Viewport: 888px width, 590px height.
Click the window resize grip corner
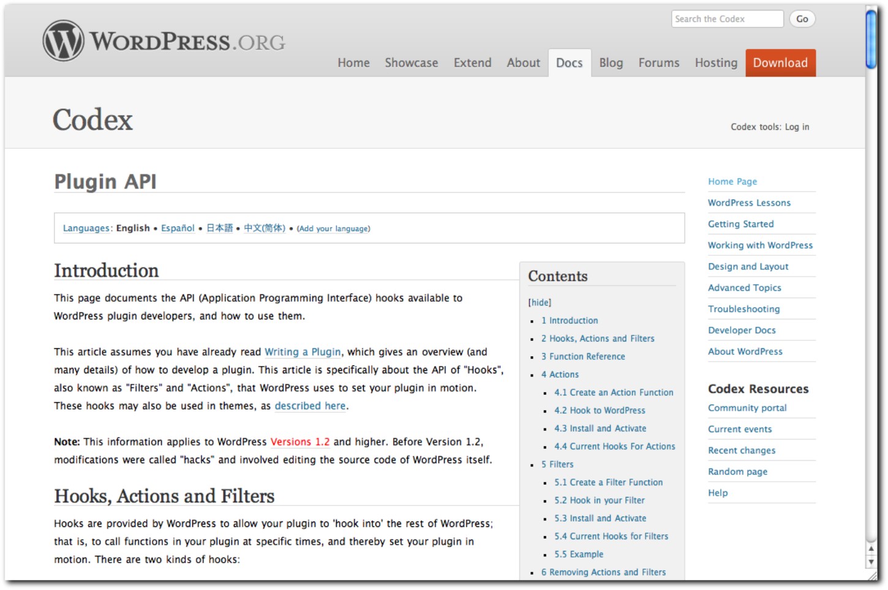[872, 575]
